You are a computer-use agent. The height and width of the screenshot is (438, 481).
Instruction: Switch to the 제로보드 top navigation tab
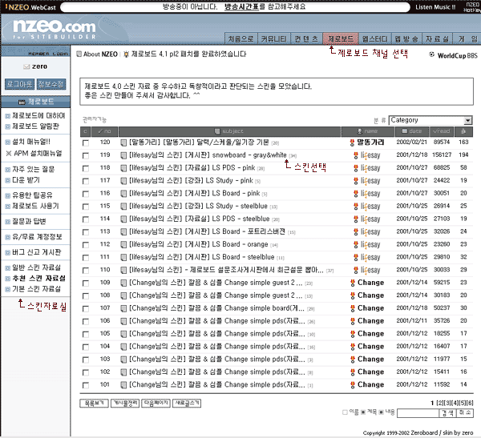tap(342, 38)
